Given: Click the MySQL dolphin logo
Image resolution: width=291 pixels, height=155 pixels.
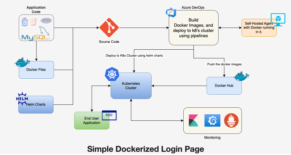Looking at the screenshot, I should pyautogui.click(x=36, y=33).
